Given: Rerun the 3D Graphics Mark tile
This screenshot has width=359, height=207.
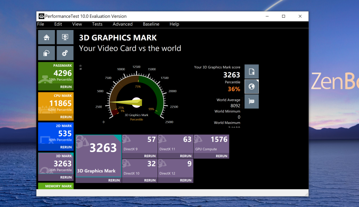Looking at the screenshot, I should (x=114, y=180).
